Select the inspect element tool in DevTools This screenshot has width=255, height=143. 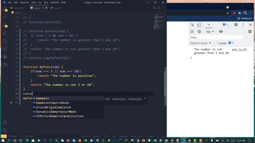(192, 25)
